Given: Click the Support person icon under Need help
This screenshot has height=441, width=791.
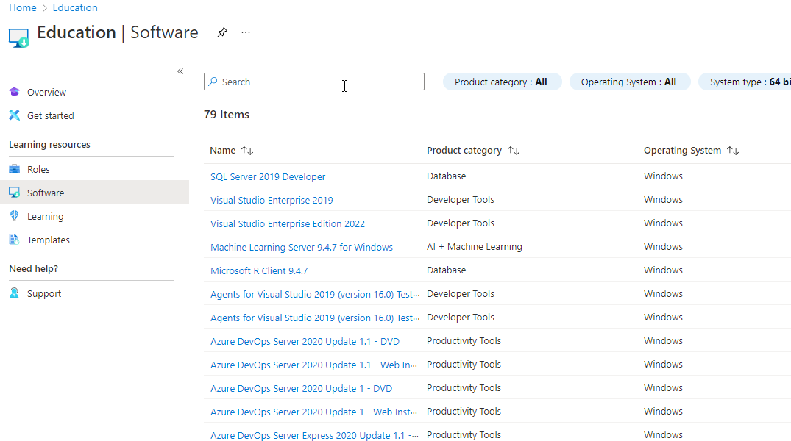Looking at the screenshot, I should 13,293.
